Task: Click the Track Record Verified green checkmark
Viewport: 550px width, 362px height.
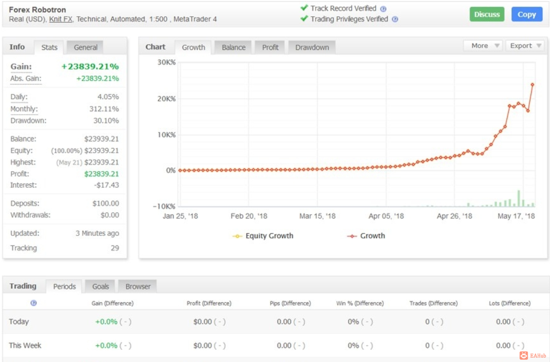Action: coord(304,8)
